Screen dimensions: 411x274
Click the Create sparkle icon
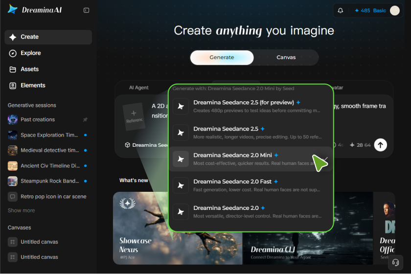point(13,37)
